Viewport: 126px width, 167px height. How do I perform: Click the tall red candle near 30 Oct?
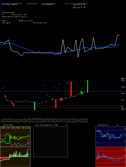coord(71,89)
